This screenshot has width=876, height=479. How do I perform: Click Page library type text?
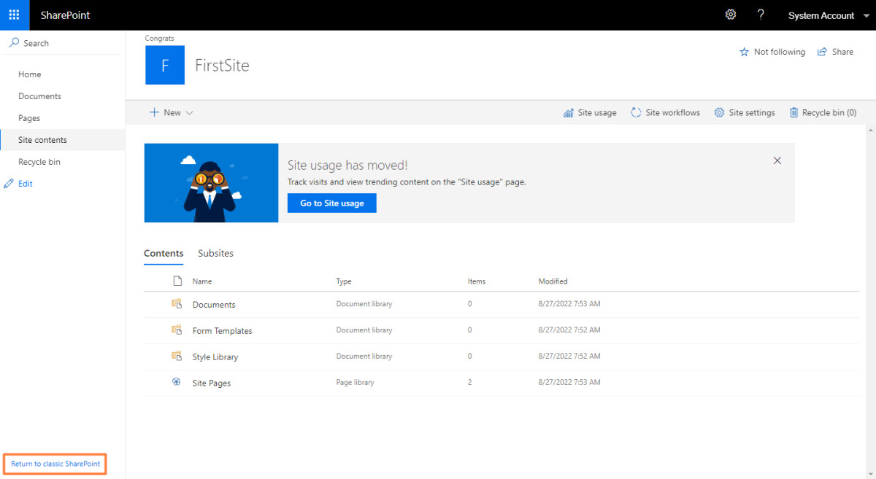point(356,383)
